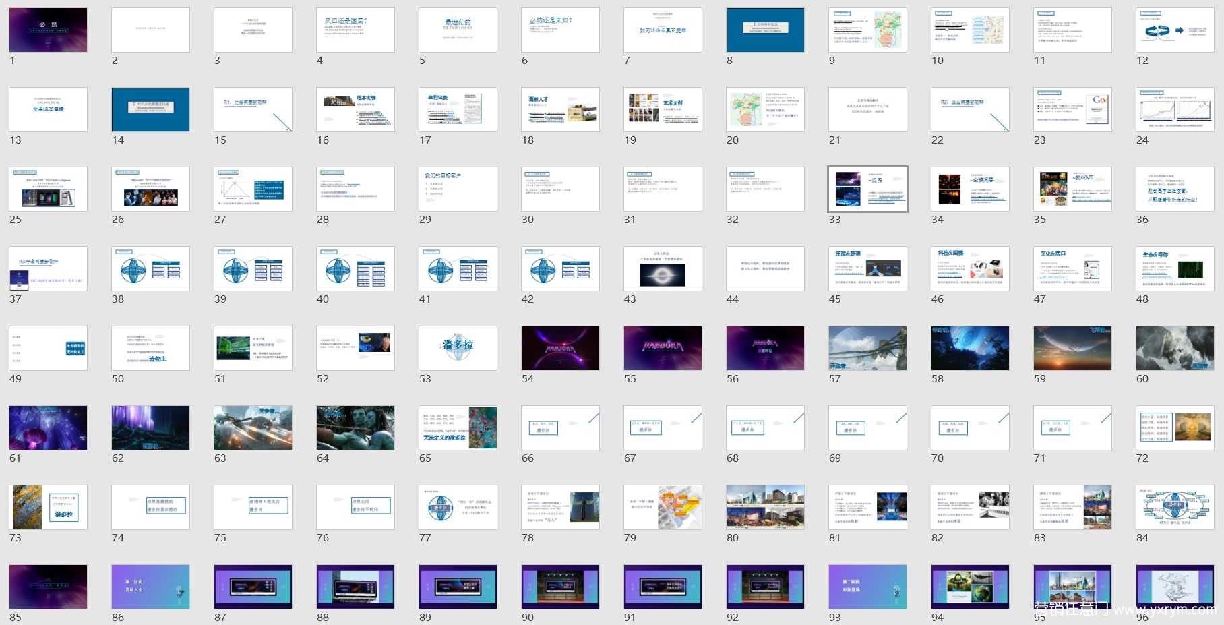Select slide 4 thumbnail

(355, 30)
